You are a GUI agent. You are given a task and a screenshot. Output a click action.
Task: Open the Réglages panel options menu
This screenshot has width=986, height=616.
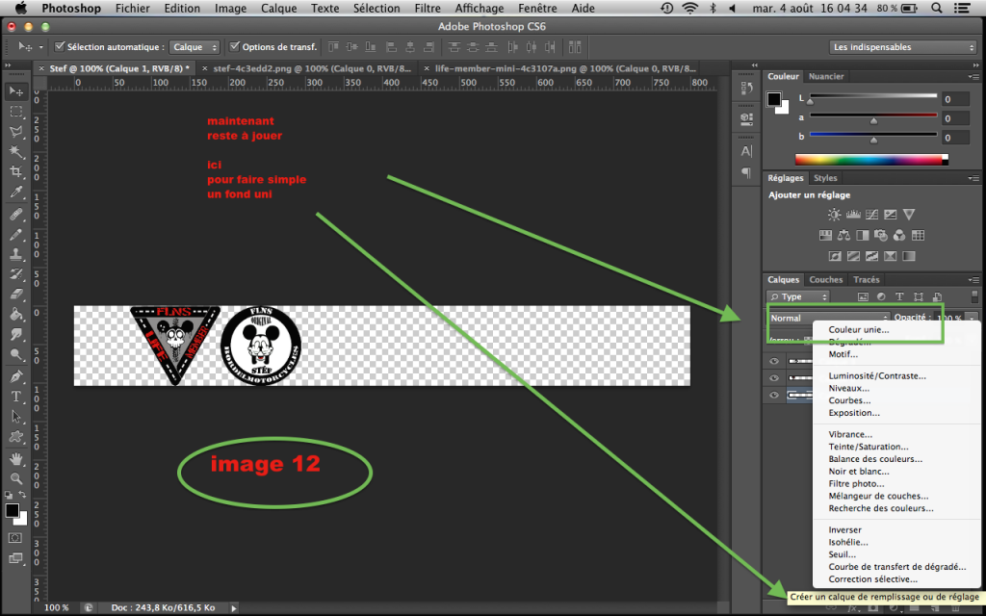tap(974, 178)
